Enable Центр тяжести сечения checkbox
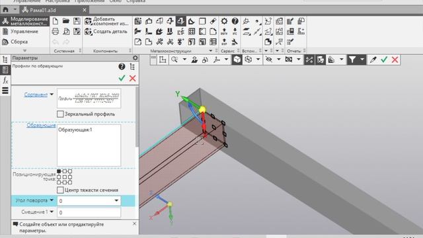The height and width of the screenshot is (238, 423). [60, 190]
